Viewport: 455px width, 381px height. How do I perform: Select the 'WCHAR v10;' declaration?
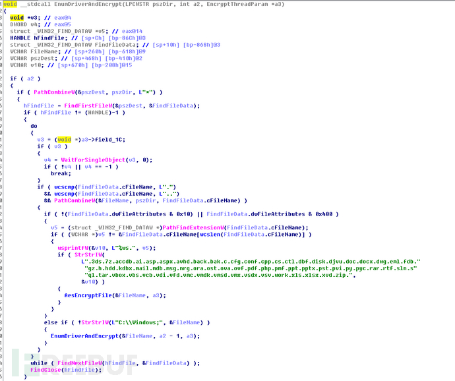(x=27, y=65)
